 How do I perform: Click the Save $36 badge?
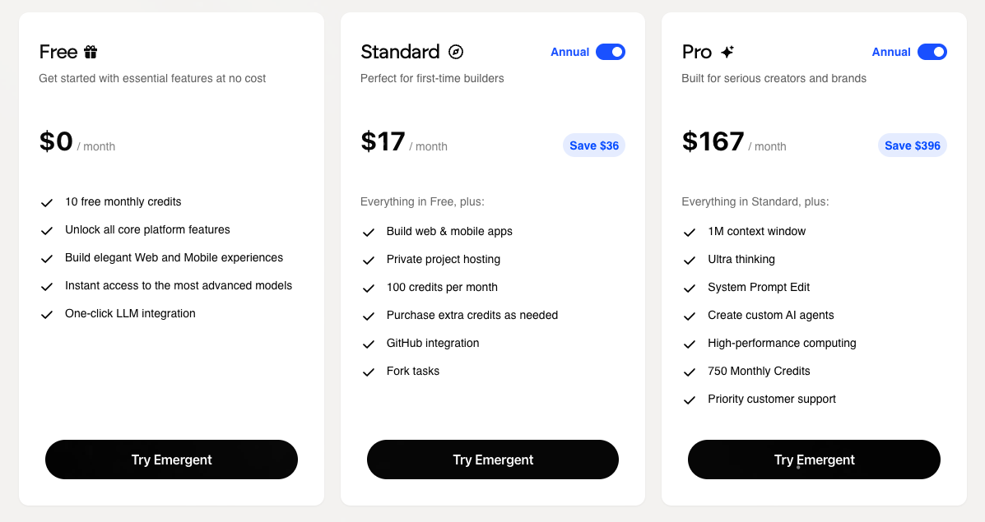click(594, 146)
